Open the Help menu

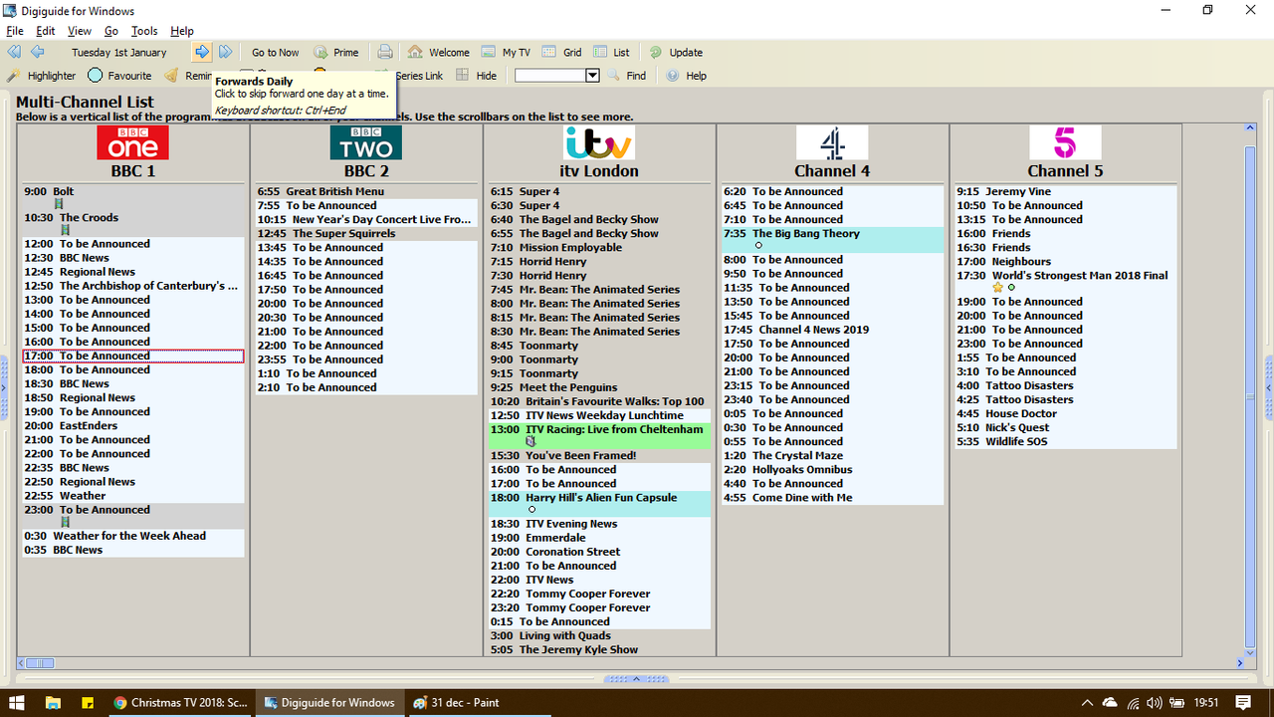point(182,31)
